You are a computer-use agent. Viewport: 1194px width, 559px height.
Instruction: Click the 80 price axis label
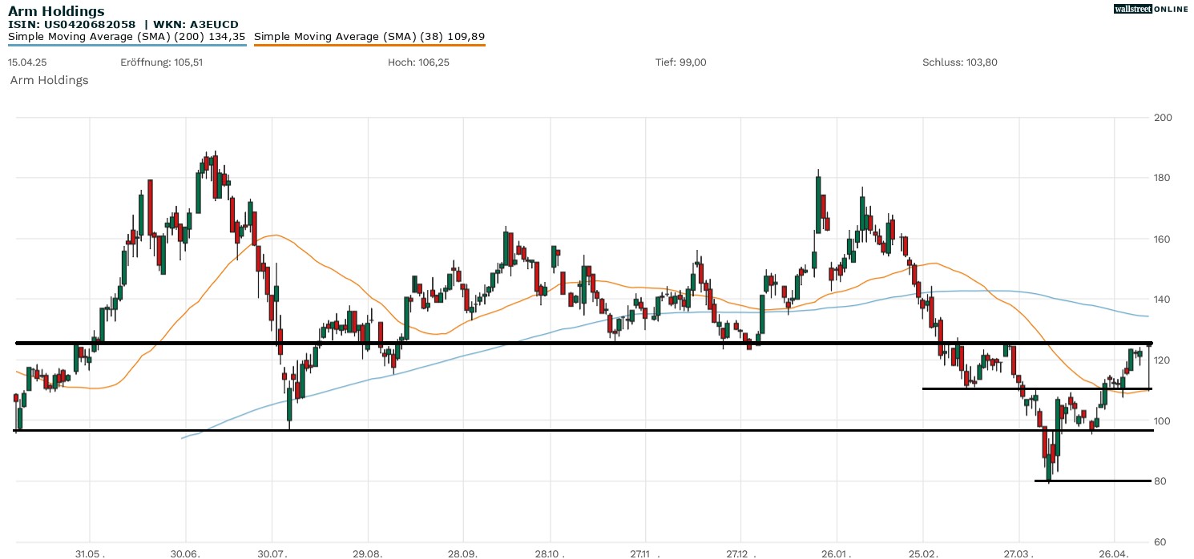coord(1160,481)
